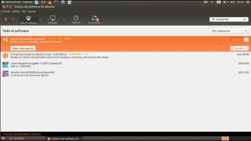The width and height of the screenshot is (251, 141).
Task: Open the ES keyboard layout indicator
Action: pos(219,2)
